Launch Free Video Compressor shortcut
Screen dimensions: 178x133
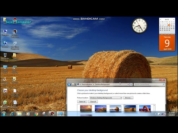pyautogui.click(x=15, y=45)
